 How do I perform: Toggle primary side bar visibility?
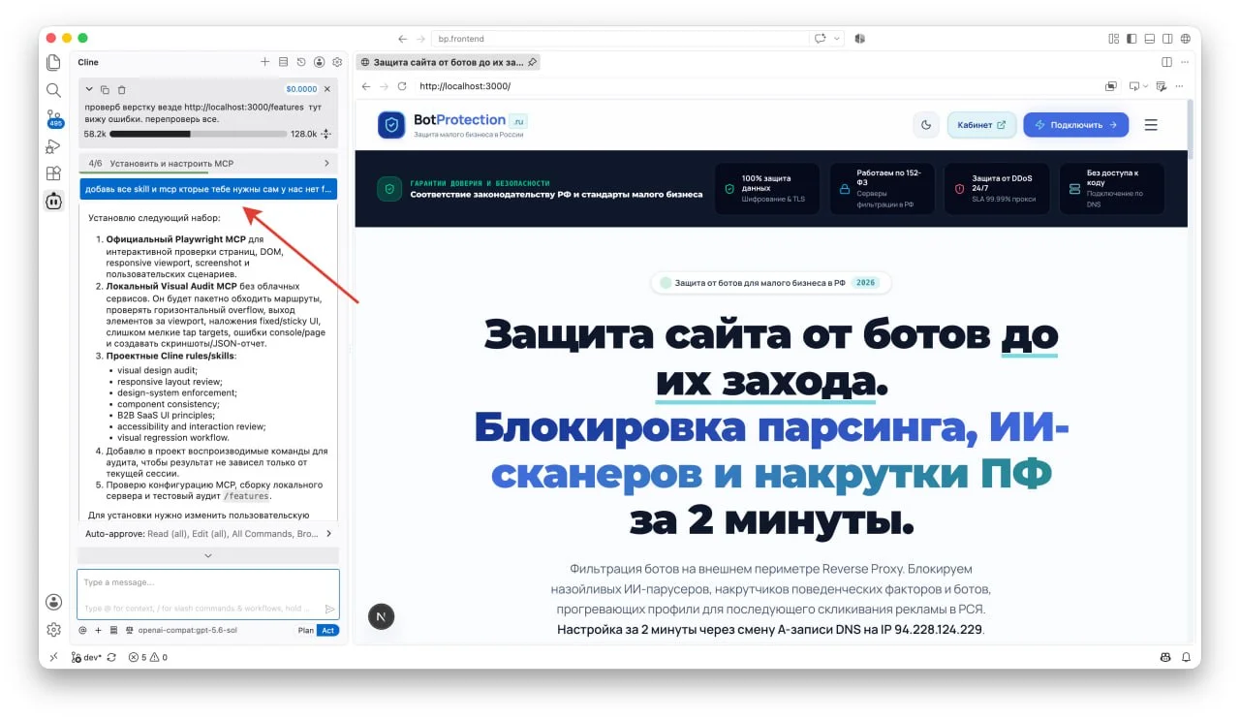pos(1131,39)
